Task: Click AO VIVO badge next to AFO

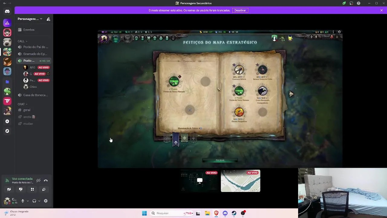Action: pos(44,68)
